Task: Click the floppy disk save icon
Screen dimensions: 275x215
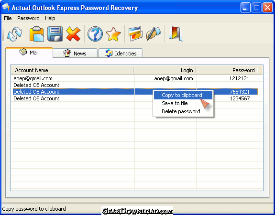Action: pyautogui.click(x=55, y=34)
